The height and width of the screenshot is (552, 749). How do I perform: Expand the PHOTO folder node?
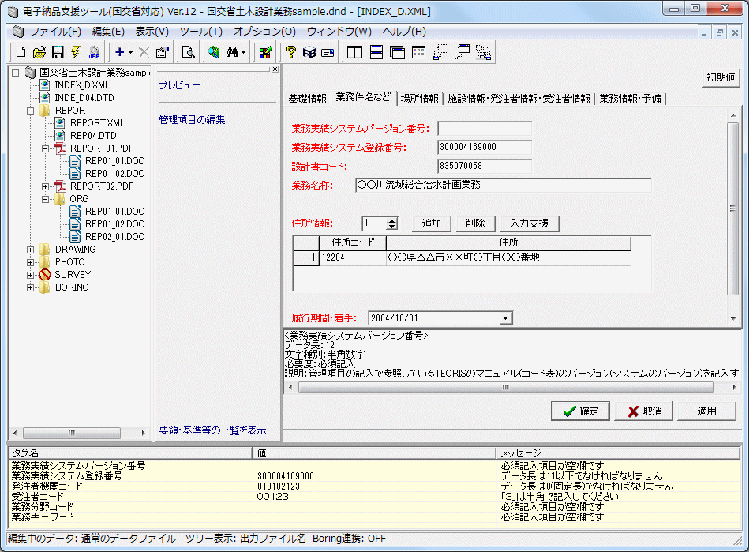pyautogui.click(x=30, y=262)
